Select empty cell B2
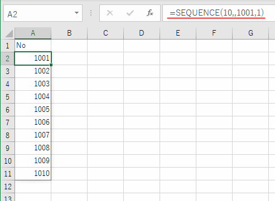275x201 pixels. point(69,58)
